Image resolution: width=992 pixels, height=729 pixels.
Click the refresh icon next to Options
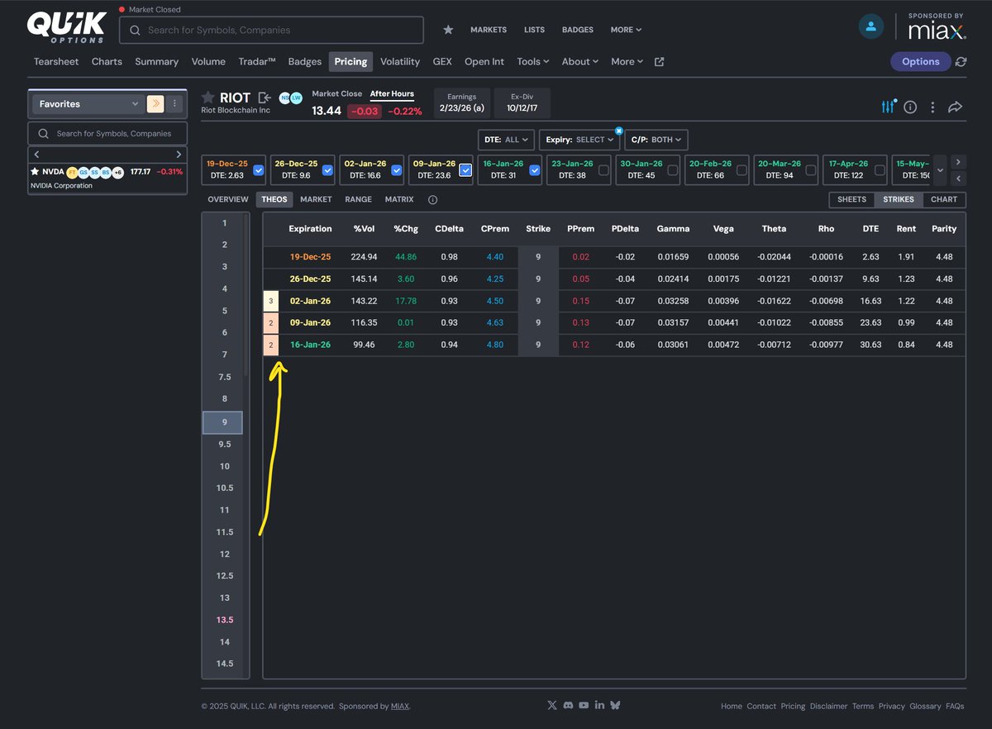click(x=960, y=62)
